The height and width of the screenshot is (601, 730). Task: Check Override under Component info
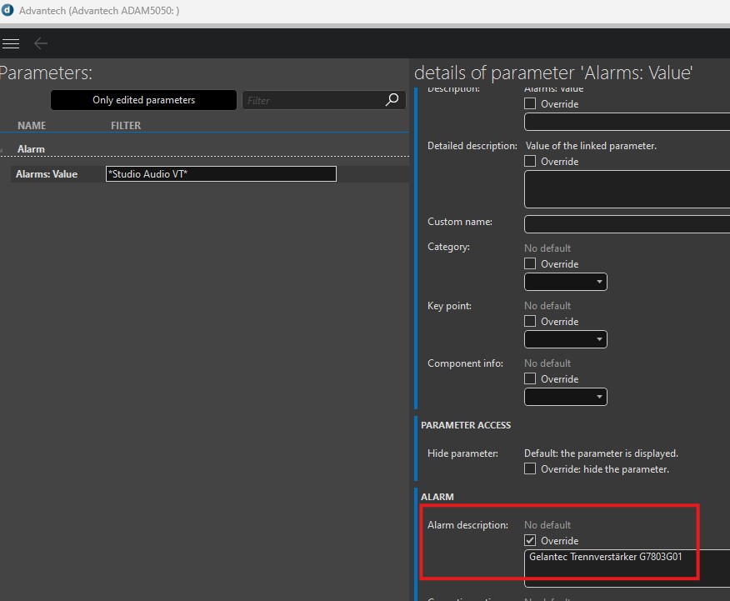pyautogui.click(x=530, y=379)
